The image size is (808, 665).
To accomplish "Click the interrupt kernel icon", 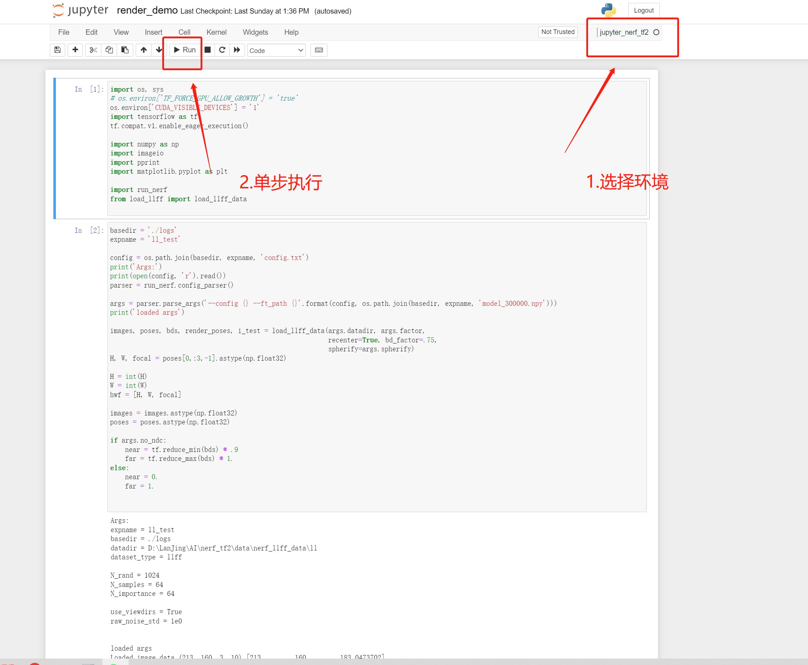I will [208, 50].
